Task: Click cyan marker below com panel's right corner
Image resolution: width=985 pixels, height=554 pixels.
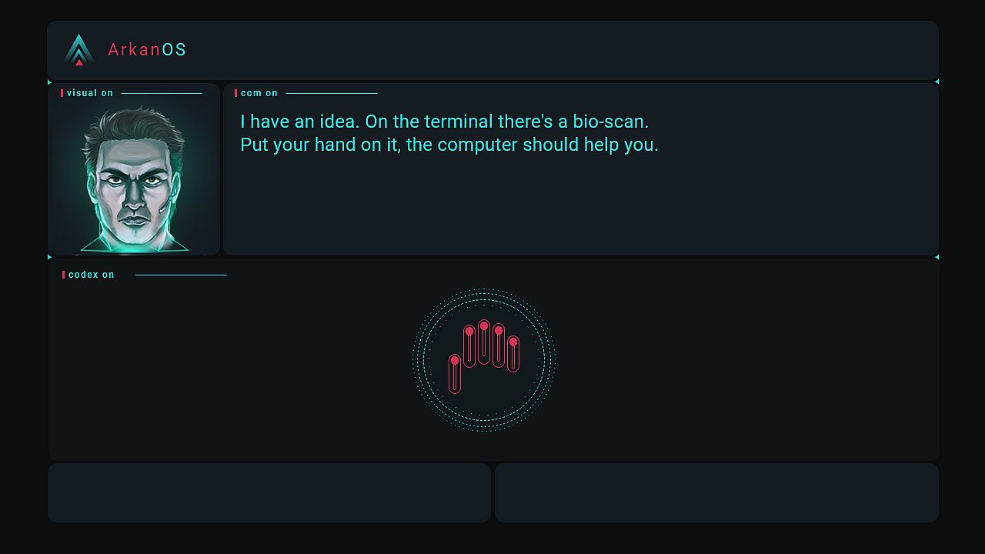Action: pos(937,257)
